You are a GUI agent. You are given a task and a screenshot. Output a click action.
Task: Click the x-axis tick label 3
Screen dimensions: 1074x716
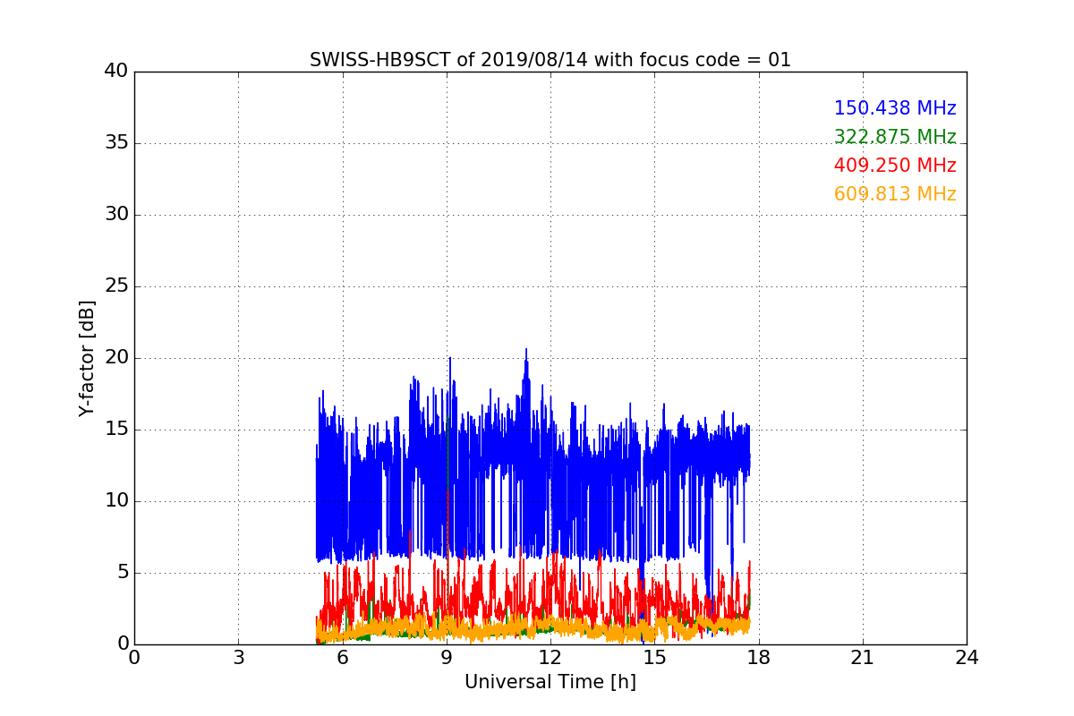[x=238, y=658]
